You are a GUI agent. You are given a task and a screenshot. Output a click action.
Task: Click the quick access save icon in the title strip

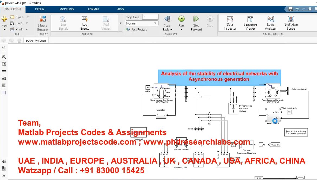pyautogui.click(x=290, y=9)
